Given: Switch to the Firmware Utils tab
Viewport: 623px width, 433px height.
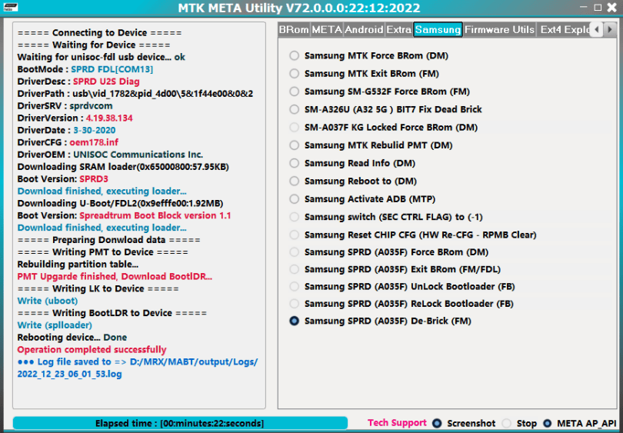Looking at the screenshot, I should click(499, 30).
